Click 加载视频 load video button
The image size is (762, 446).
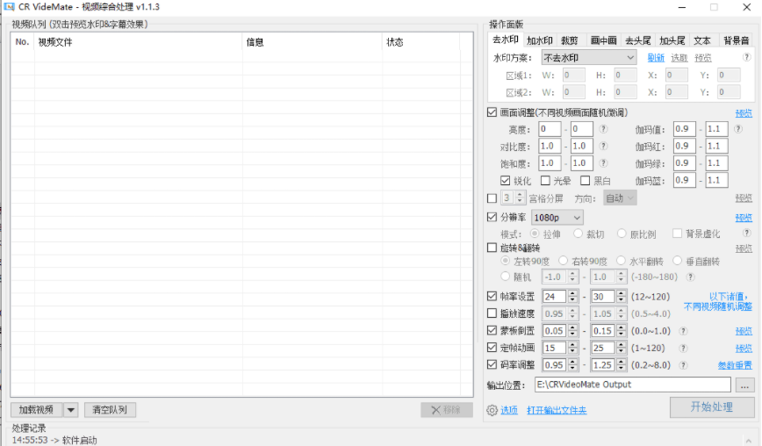37,410
